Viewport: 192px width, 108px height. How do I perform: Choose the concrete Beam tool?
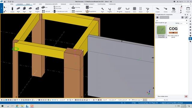coord(18,9)
